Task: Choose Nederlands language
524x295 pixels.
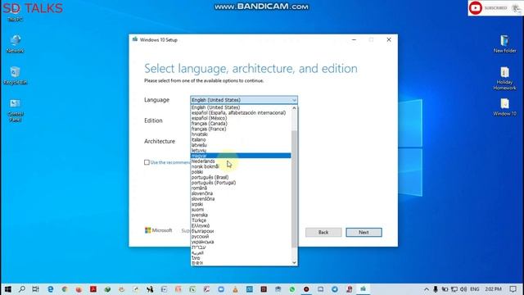Action: (x=241, y=161)
